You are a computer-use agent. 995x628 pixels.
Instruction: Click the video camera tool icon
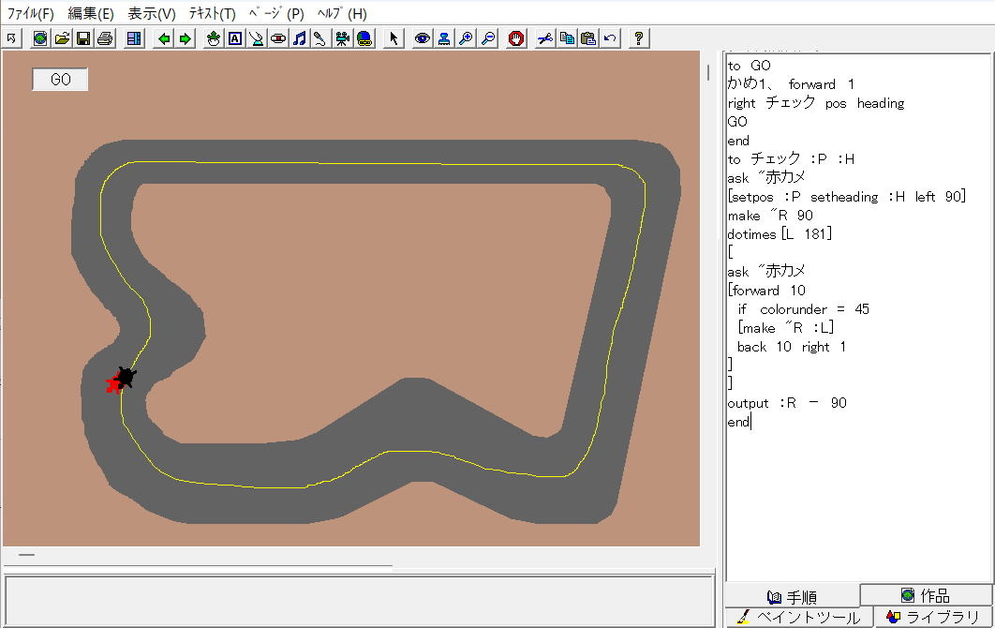343,38
